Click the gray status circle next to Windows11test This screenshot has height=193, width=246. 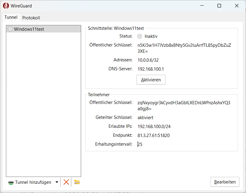tap(10, 29)
